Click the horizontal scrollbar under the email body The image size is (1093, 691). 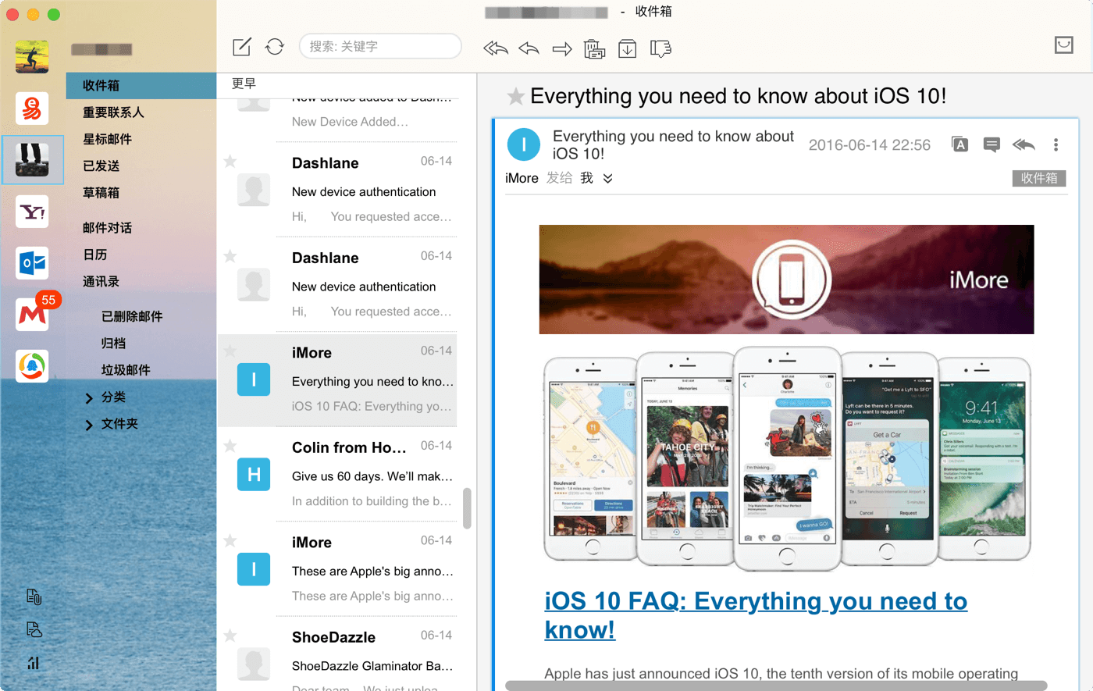click(775, 686)
